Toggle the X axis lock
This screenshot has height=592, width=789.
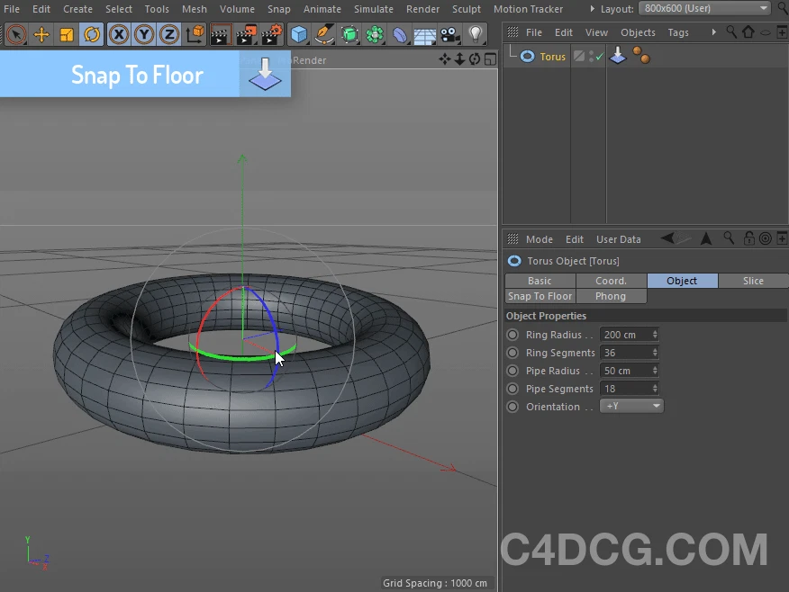click(118, 34)
